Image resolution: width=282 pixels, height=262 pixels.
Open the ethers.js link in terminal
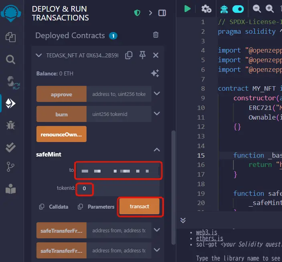coord(209,238)
